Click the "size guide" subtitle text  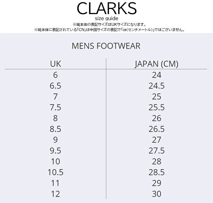pos(106,19)
